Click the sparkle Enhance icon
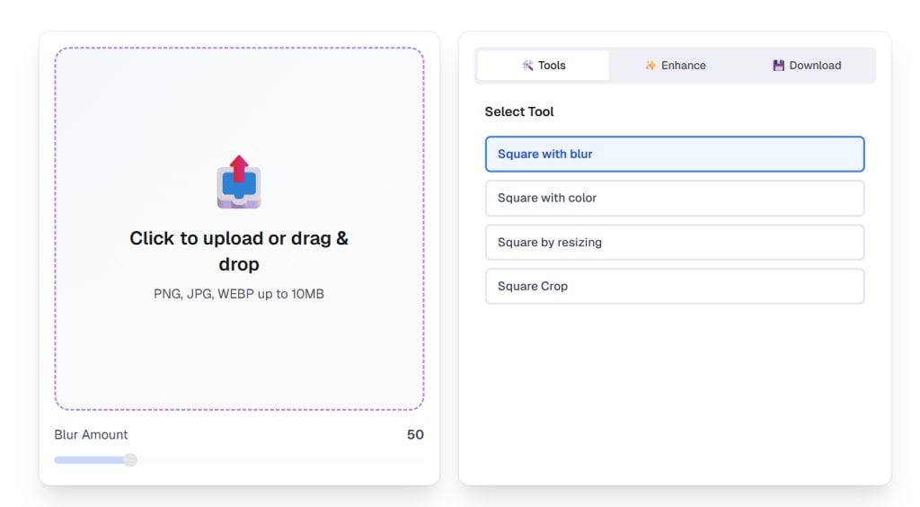This screenshot has width=920, height=507. click(x=650, y=65)
